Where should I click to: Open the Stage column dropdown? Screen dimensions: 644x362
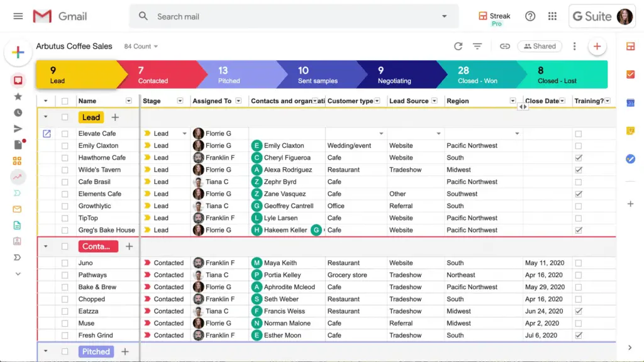(x=180, y=101)
